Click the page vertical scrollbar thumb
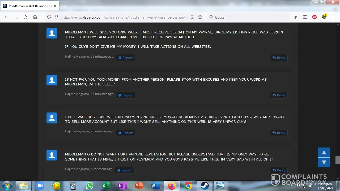Viewport: 340px width, 191px height. [x=338, y=160]
